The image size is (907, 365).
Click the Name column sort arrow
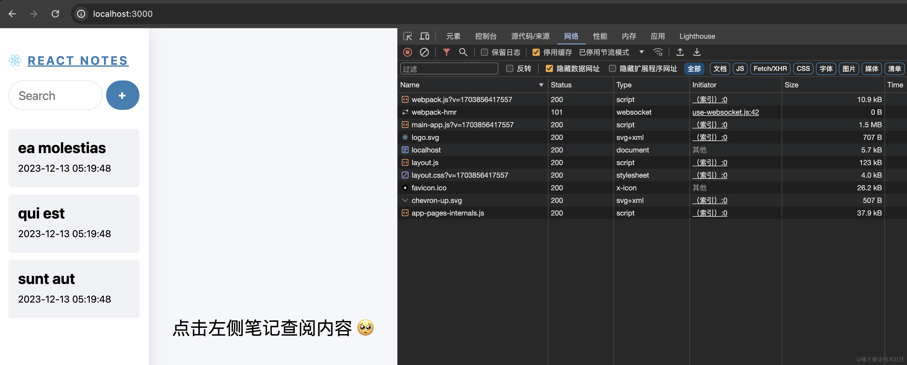(x=541, y=85)
